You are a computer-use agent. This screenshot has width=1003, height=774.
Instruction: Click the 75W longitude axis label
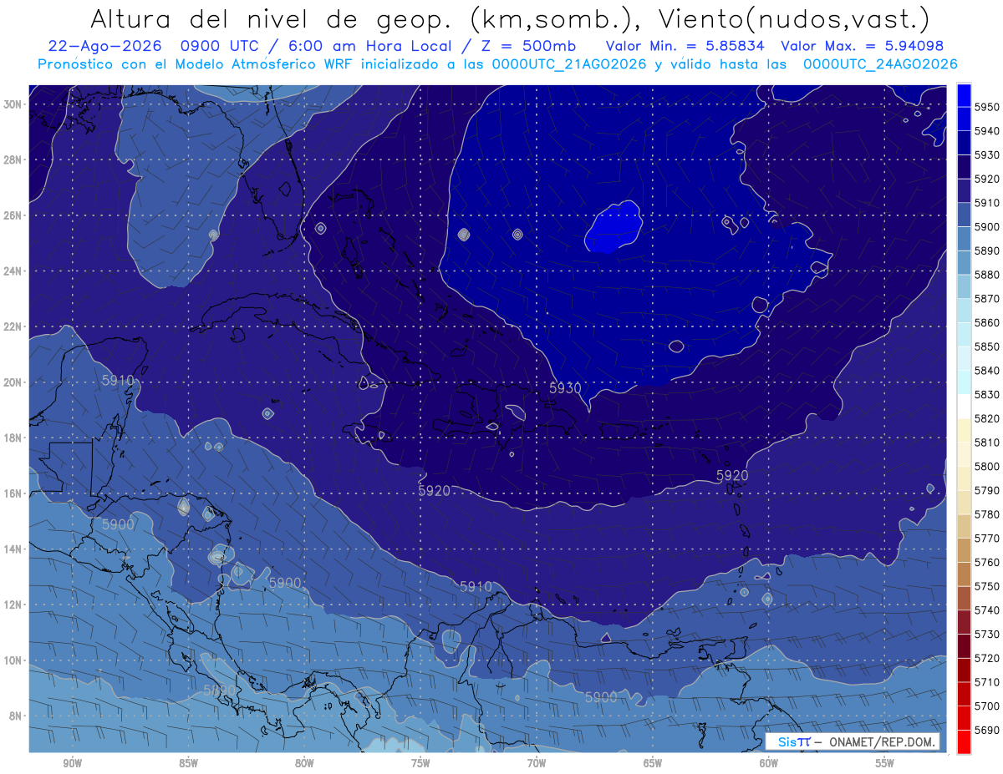420,763
